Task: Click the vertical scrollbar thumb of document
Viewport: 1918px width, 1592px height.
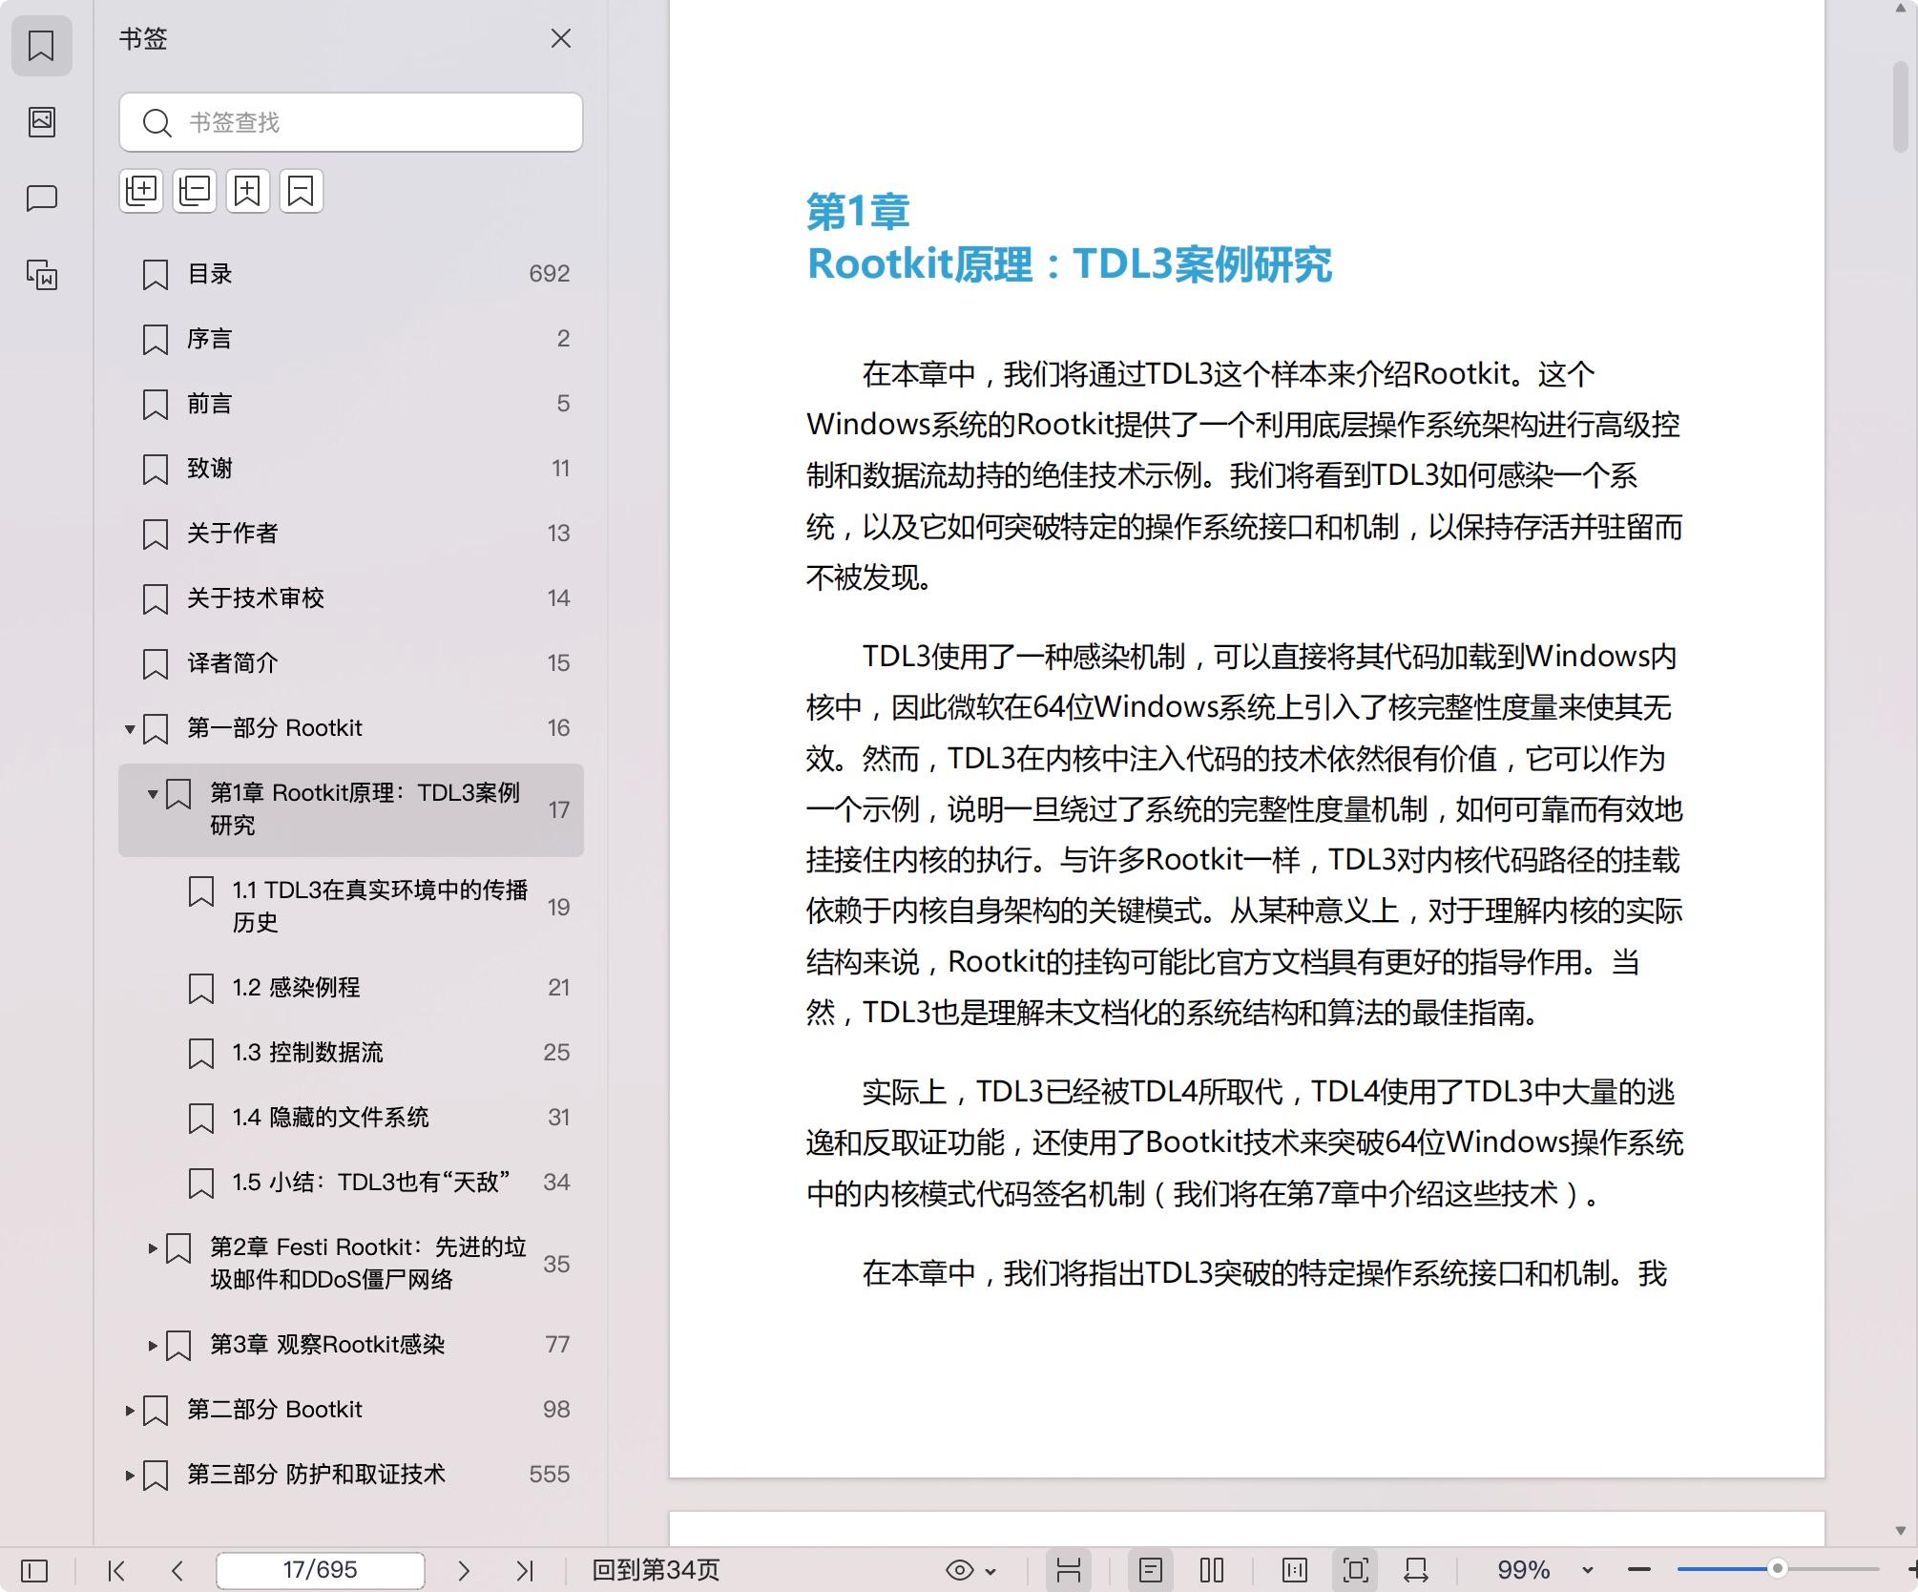Action: pos(1901,107)
